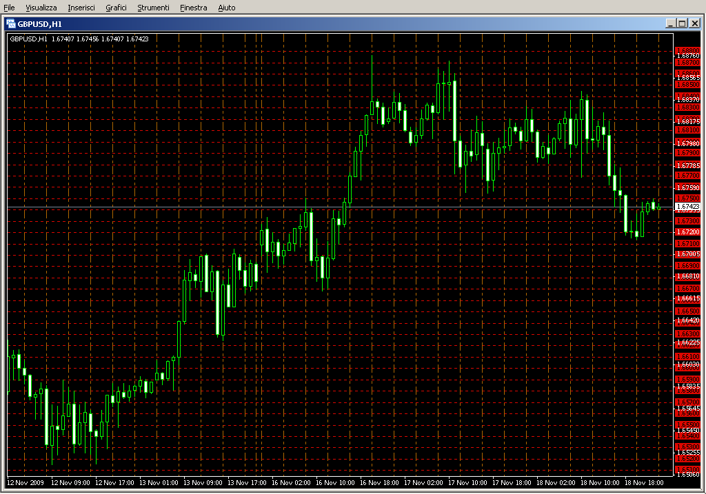Screen dimensions: 706x494
Task: Click the white 1.66810 price scale value
Action: [x=688, y=276]
